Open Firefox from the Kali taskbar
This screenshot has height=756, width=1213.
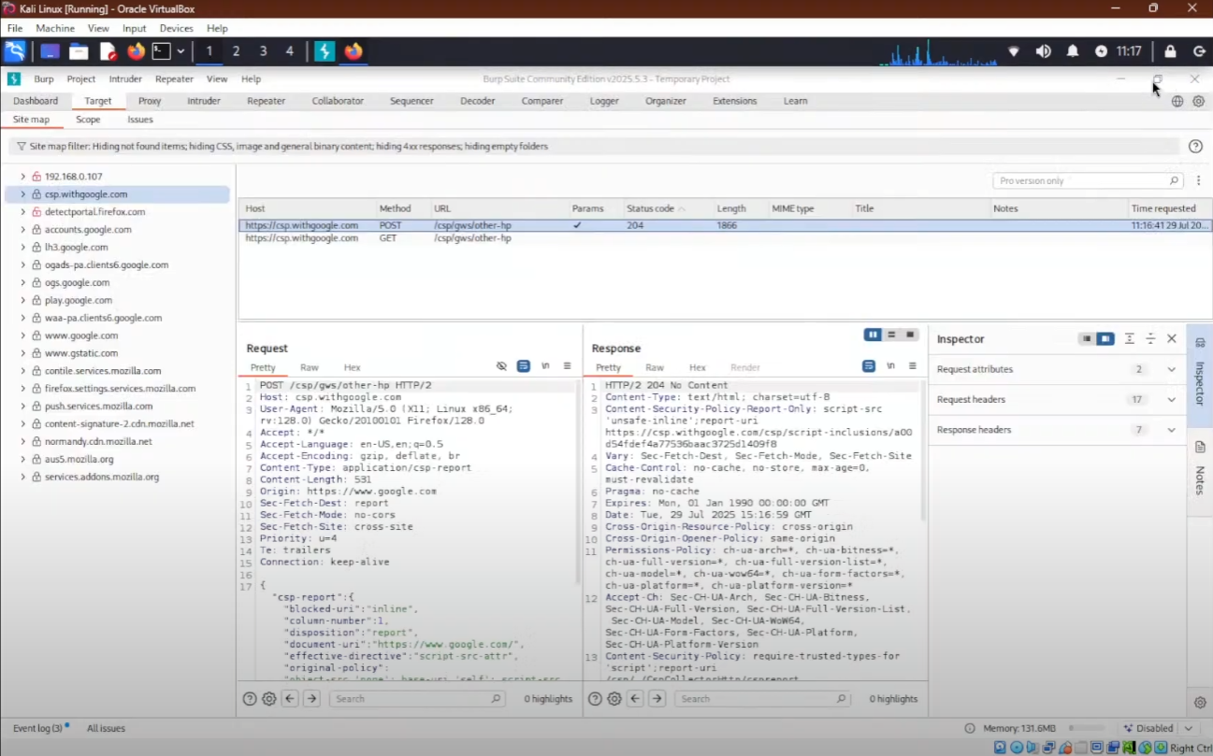coord(136,51)
